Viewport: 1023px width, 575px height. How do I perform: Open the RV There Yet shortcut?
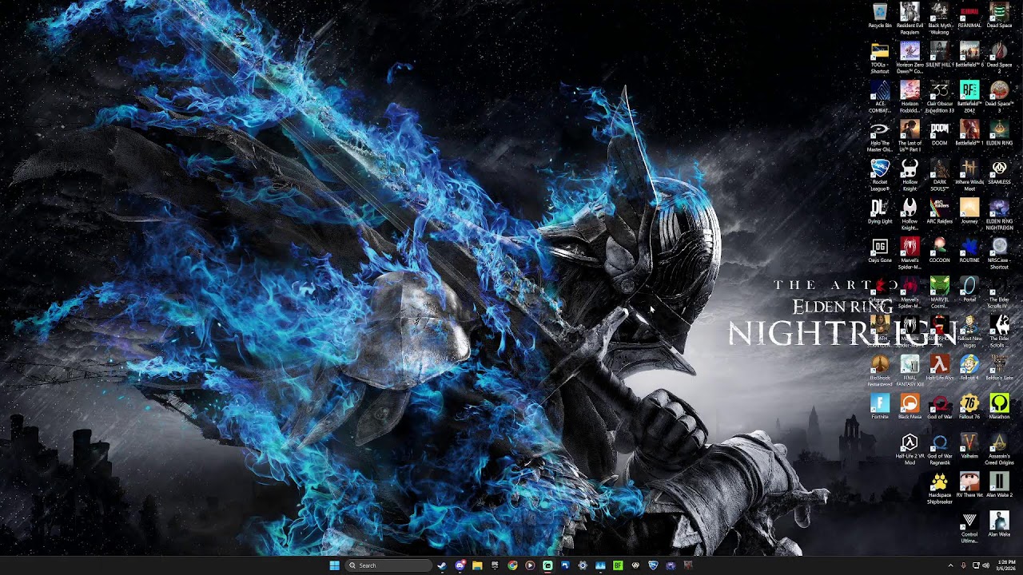coord(969,485)
